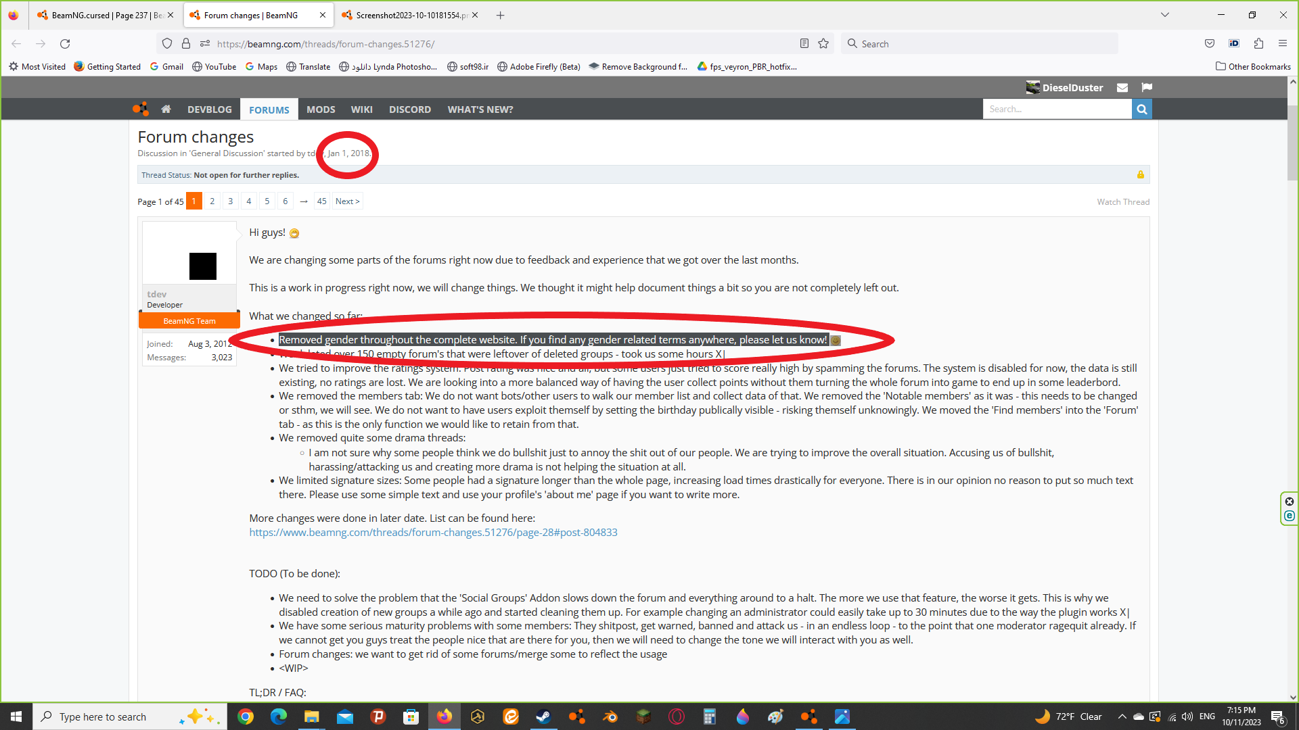Toggle Firefox reader view icon
Image resolution: width=1299 pixels, height=730 pixels.
click(804, 43)
